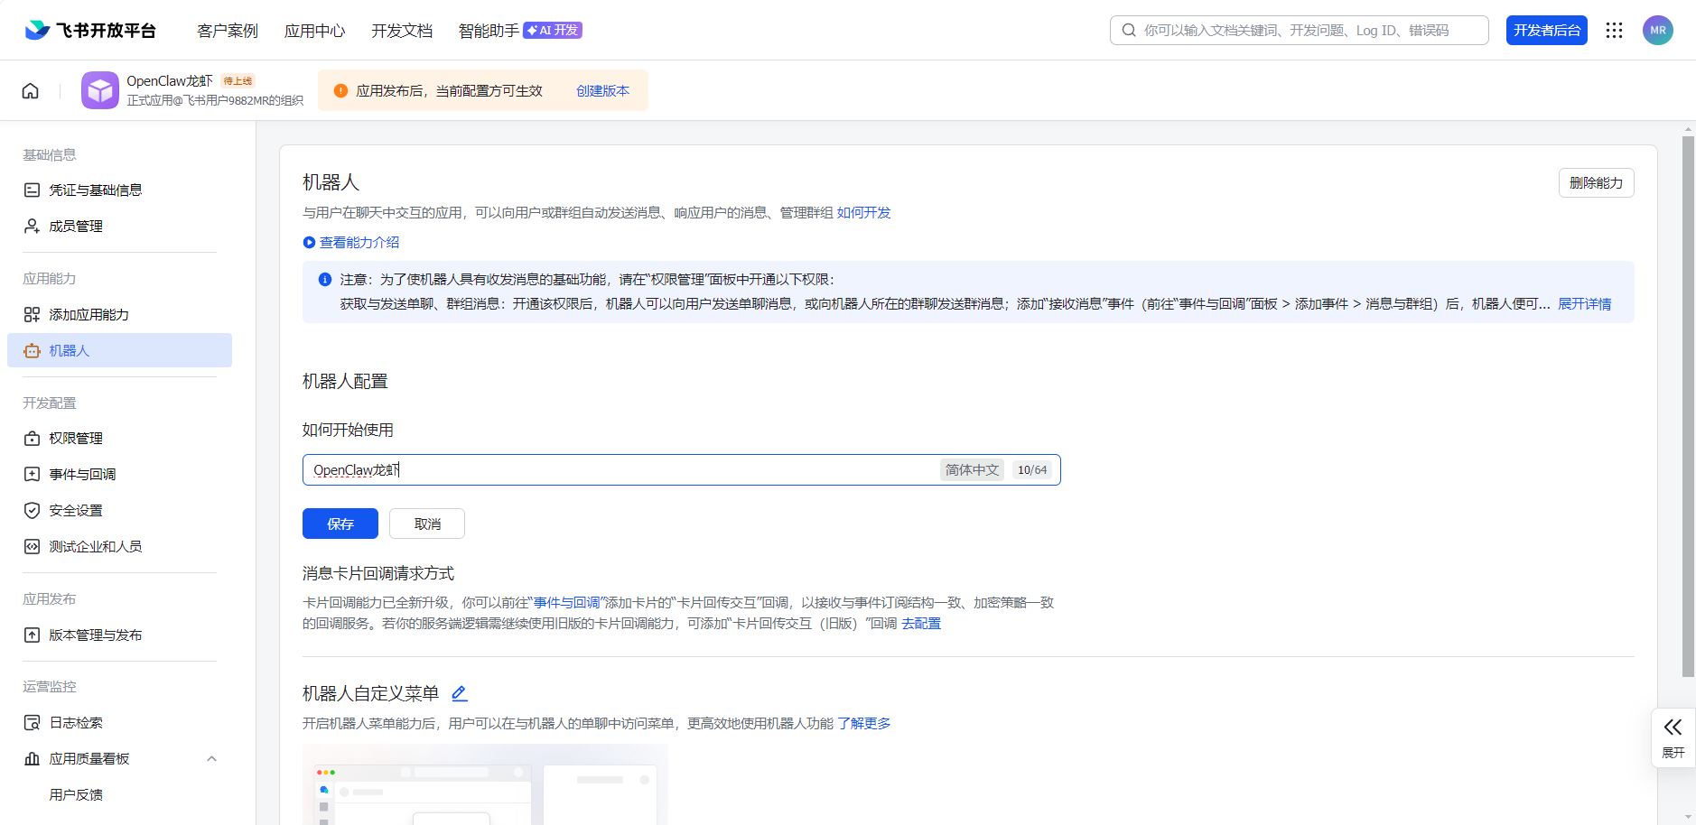Open 权限管理 via its briefcase icon

tap(32, 438)
